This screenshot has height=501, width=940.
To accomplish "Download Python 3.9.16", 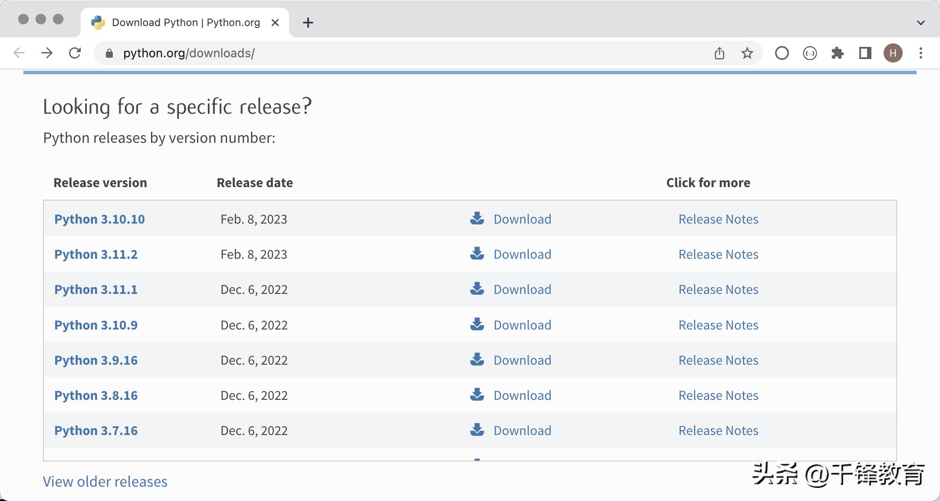I will coord(522,360).
